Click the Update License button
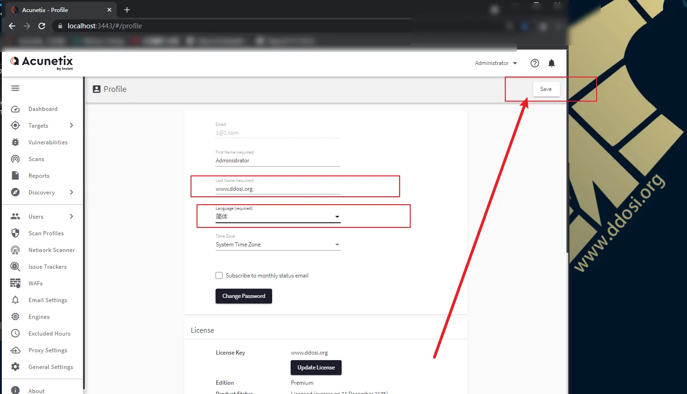The image size is (687, 394). [316, 368]
